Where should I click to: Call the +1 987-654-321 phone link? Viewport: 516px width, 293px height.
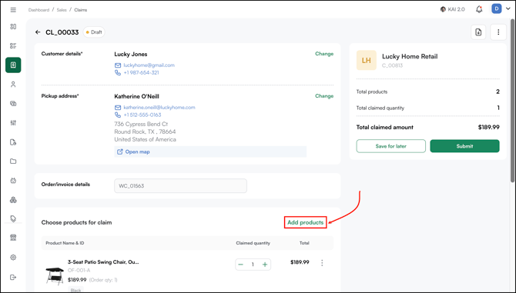(141, 72)
